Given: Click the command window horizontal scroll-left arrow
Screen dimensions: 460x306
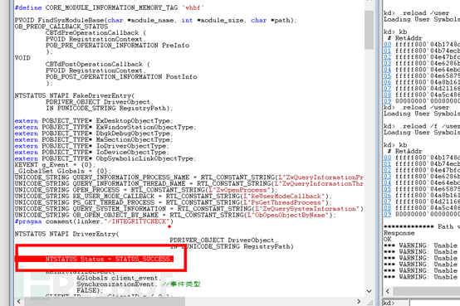Looking at the screenshot, I should 388,291.
